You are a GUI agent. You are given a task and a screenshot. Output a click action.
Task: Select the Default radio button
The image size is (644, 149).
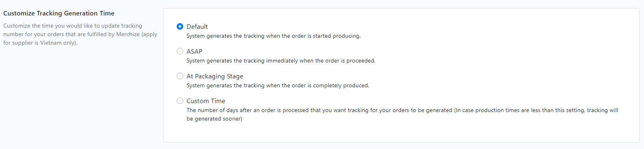(180, 26)
